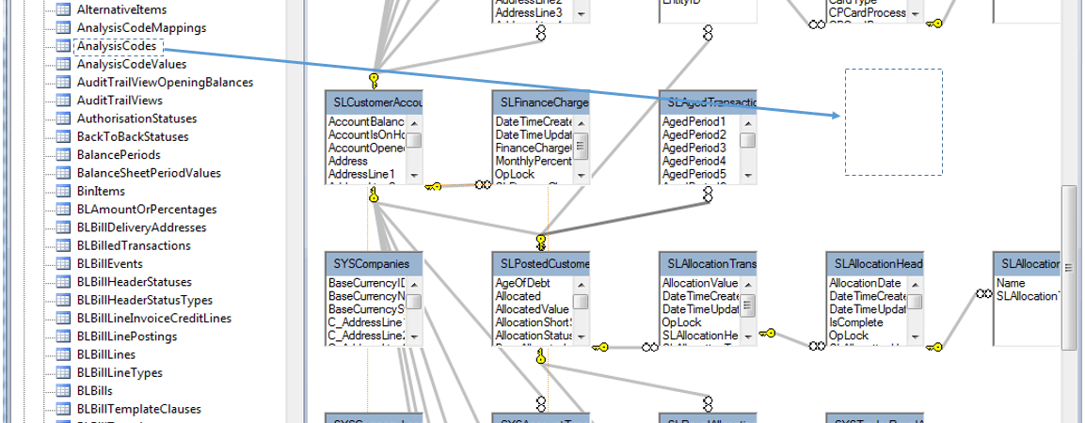Select BLBillHeaderStatusTypes in the table list

click(x=145, y=299)
